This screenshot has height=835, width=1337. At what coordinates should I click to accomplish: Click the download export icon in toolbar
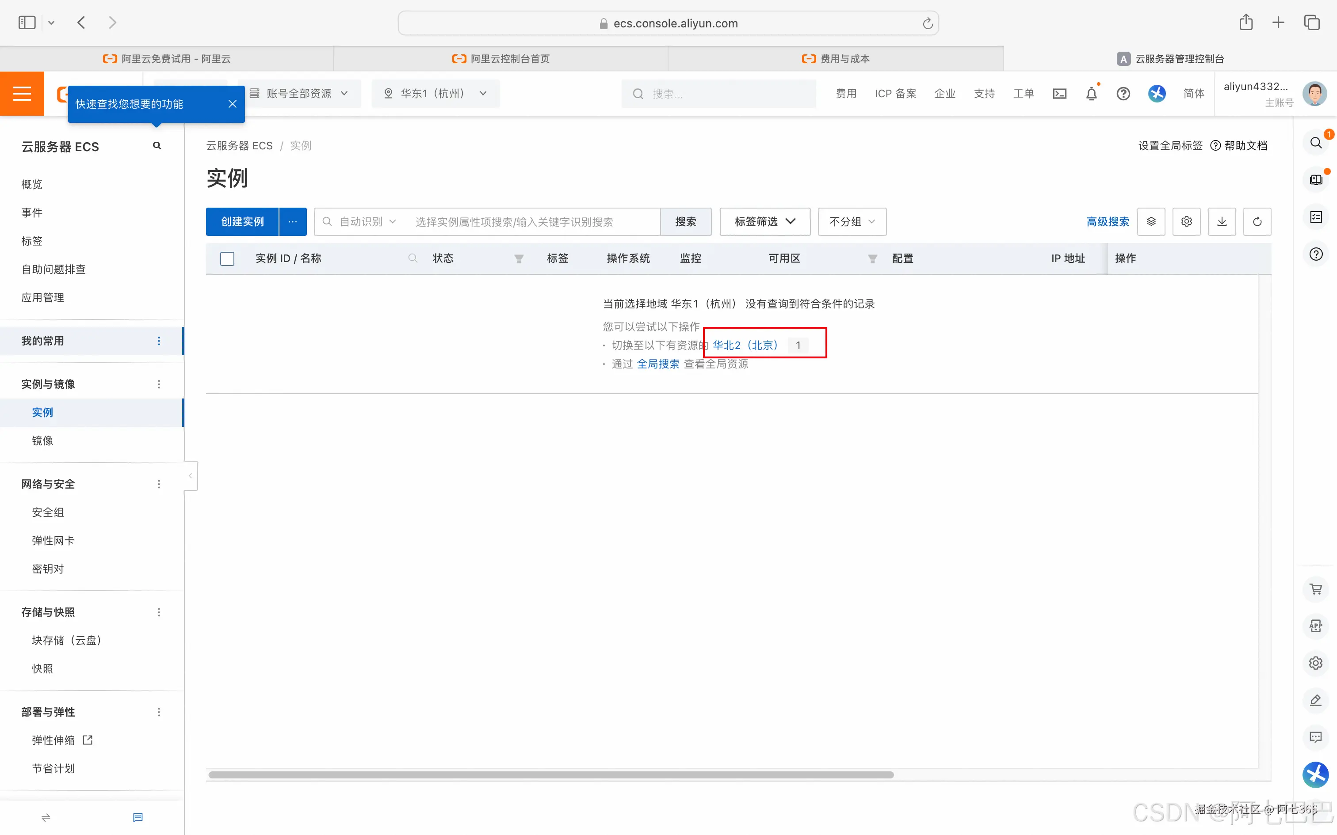(1222, 221)
